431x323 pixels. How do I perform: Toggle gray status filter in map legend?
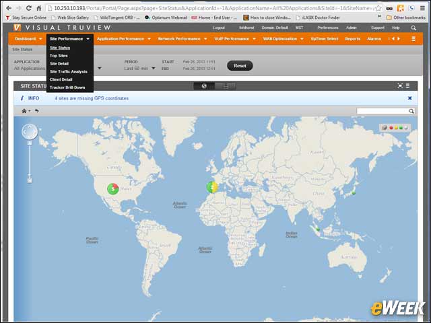[406, 128]
